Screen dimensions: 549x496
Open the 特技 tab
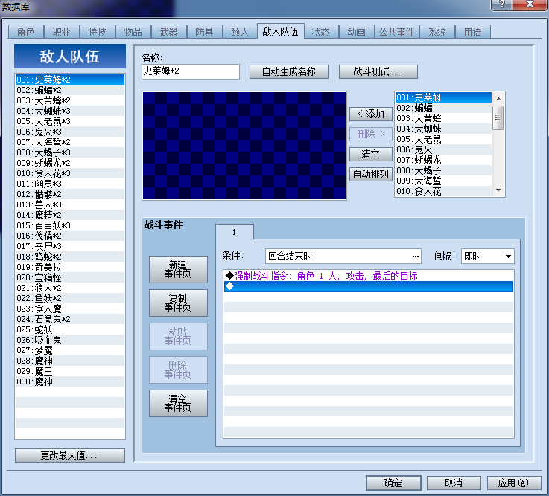97,32
